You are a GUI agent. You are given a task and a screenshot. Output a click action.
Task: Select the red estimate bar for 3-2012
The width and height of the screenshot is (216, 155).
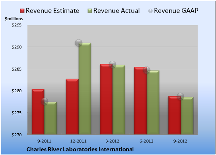(106, 99)
